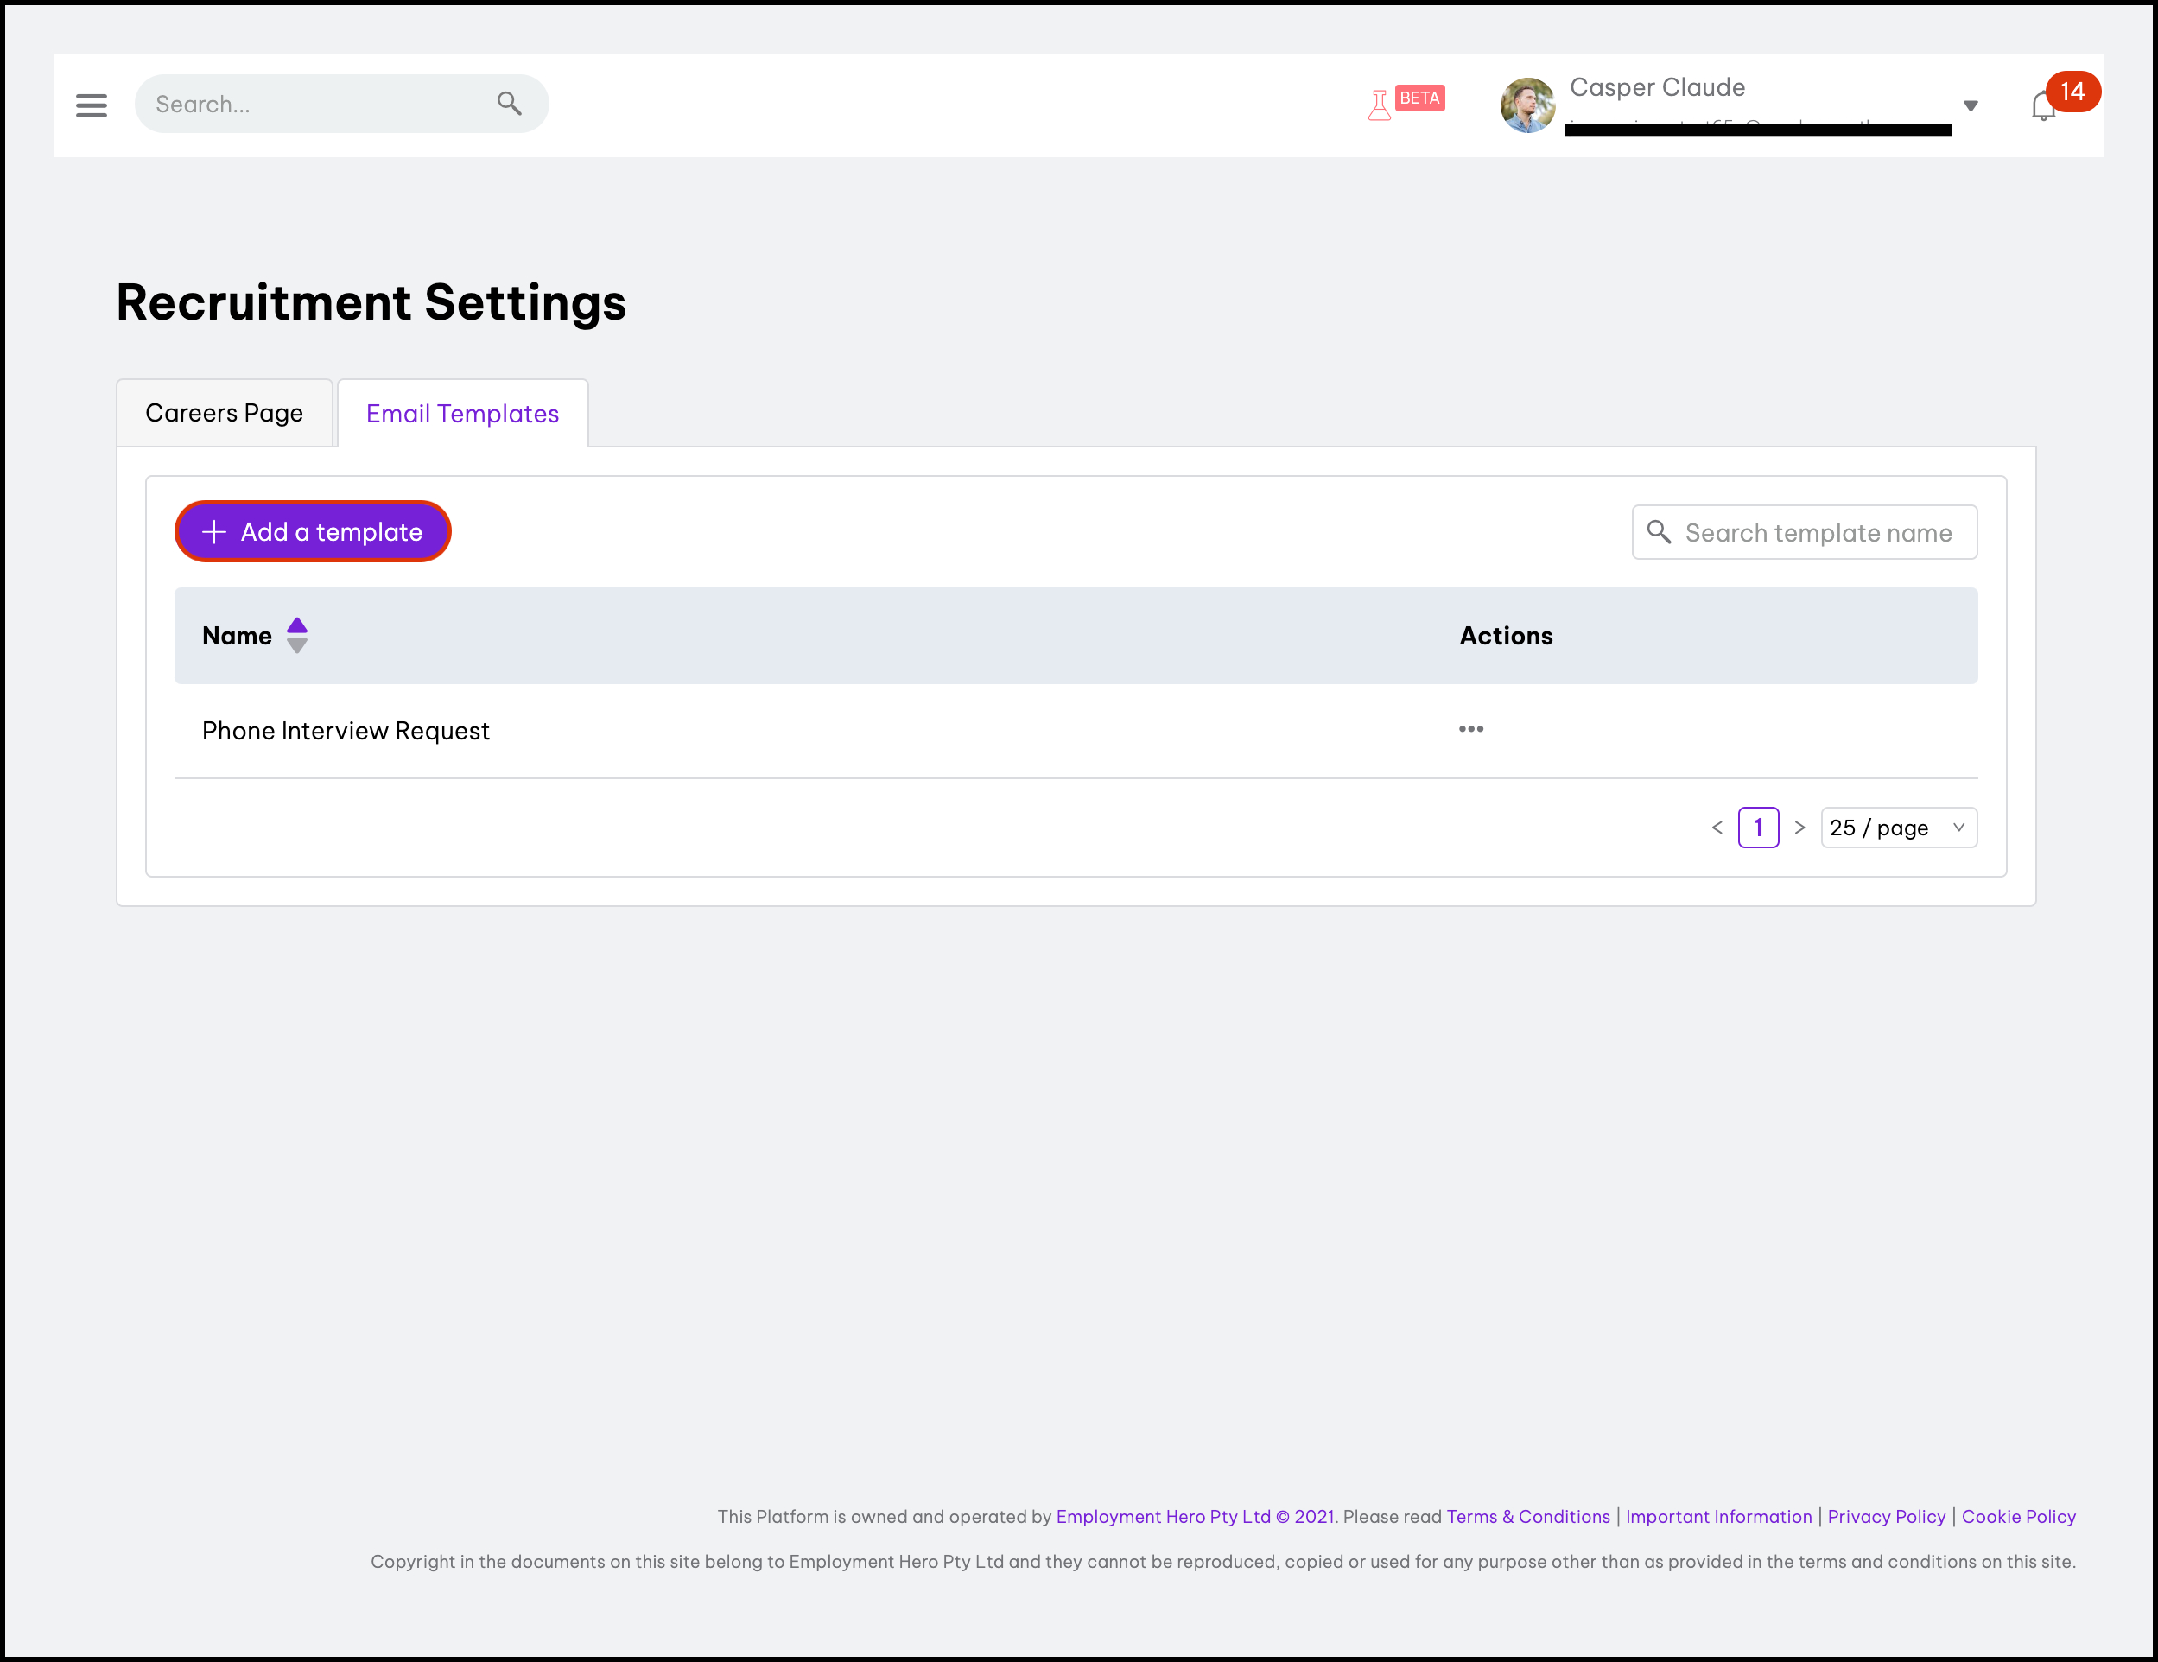The height and width of the screenshot is (1662, 2158).
Task: Sort Name column ascending arrow
Action: [x=296, y=625]
